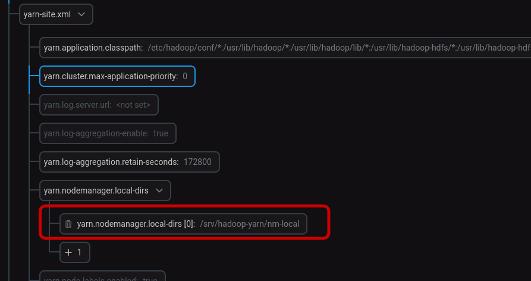Toggle the log-aggregation-enable true value

point(161,133)
